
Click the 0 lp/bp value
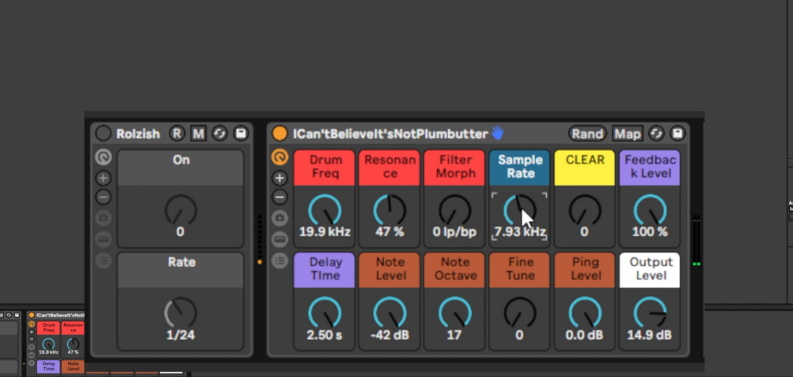pyautogui.click(x=454, y=232)
